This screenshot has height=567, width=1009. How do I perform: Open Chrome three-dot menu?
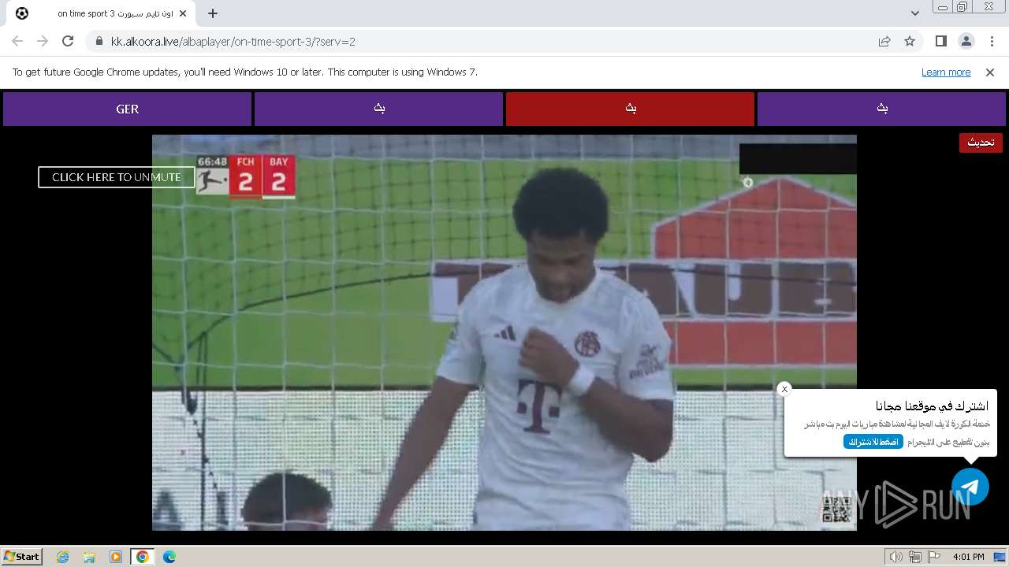click(x=991, y=42)
